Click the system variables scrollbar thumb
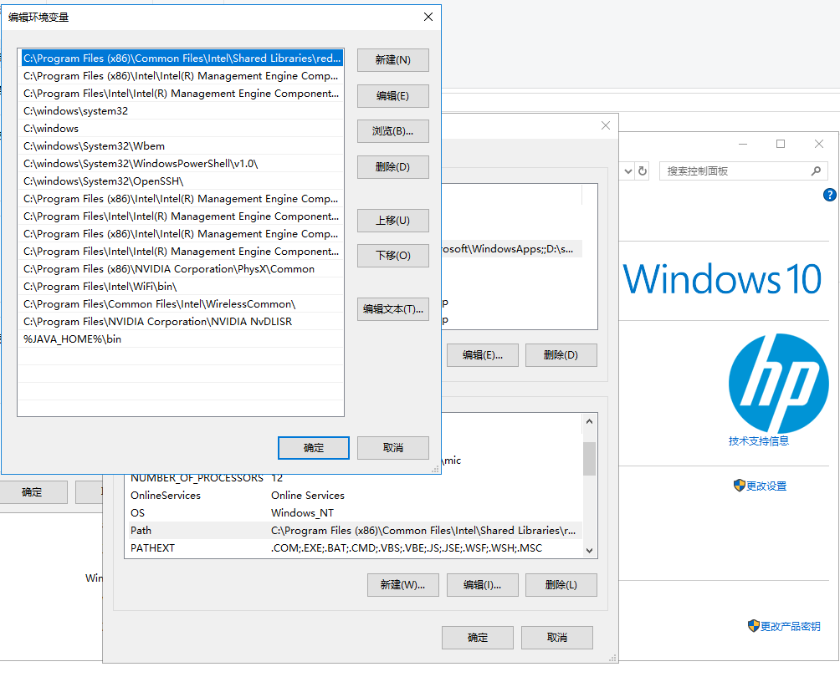The width and height of the screenshot is (840, 677). [589, 459]
